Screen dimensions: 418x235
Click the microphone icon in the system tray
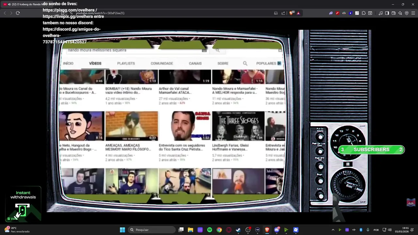pos(368,230)
